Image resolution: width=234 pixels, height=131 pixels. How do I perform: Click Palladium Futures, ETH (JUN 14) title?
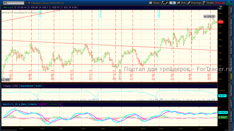click(48, 3)
